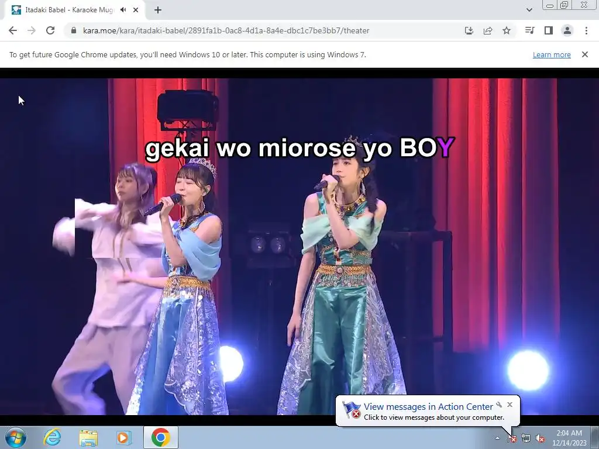Launch Internet Explorer from taskbar
Viewport: 599px width, 449px height.
click(x=52, y=437)
